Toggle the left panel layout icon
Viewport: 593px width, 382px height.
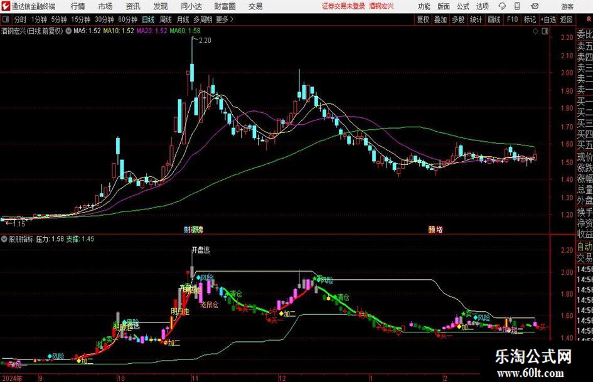tap(5, 19)
